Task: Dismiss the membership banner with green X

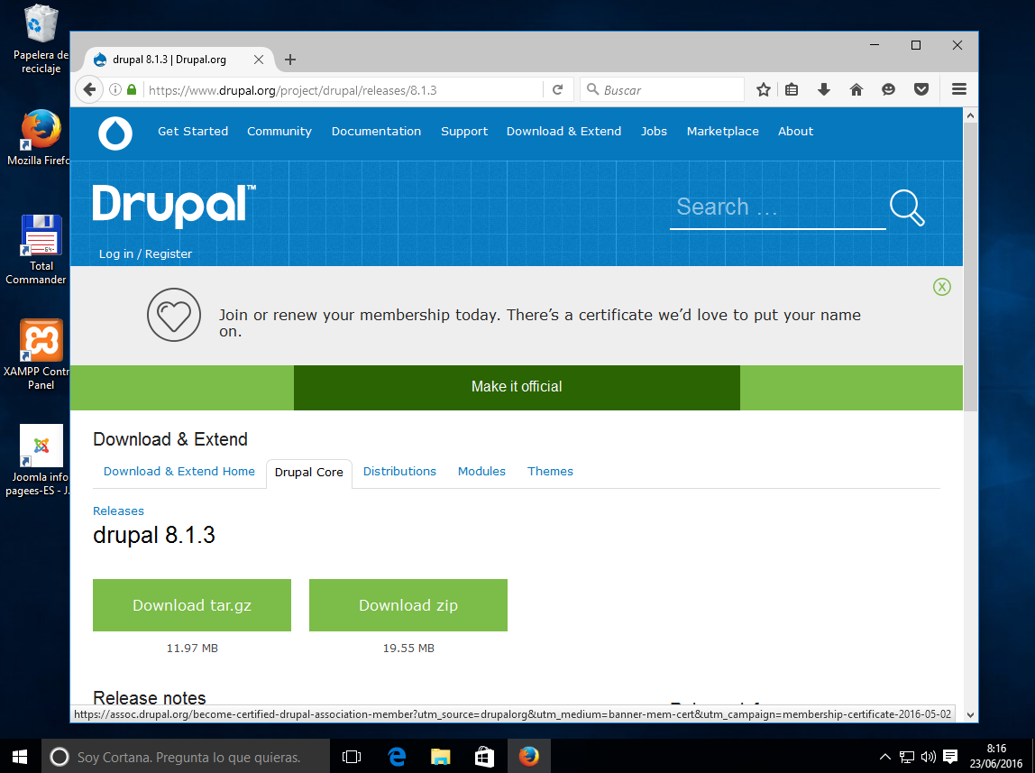Action: [942, 287]
